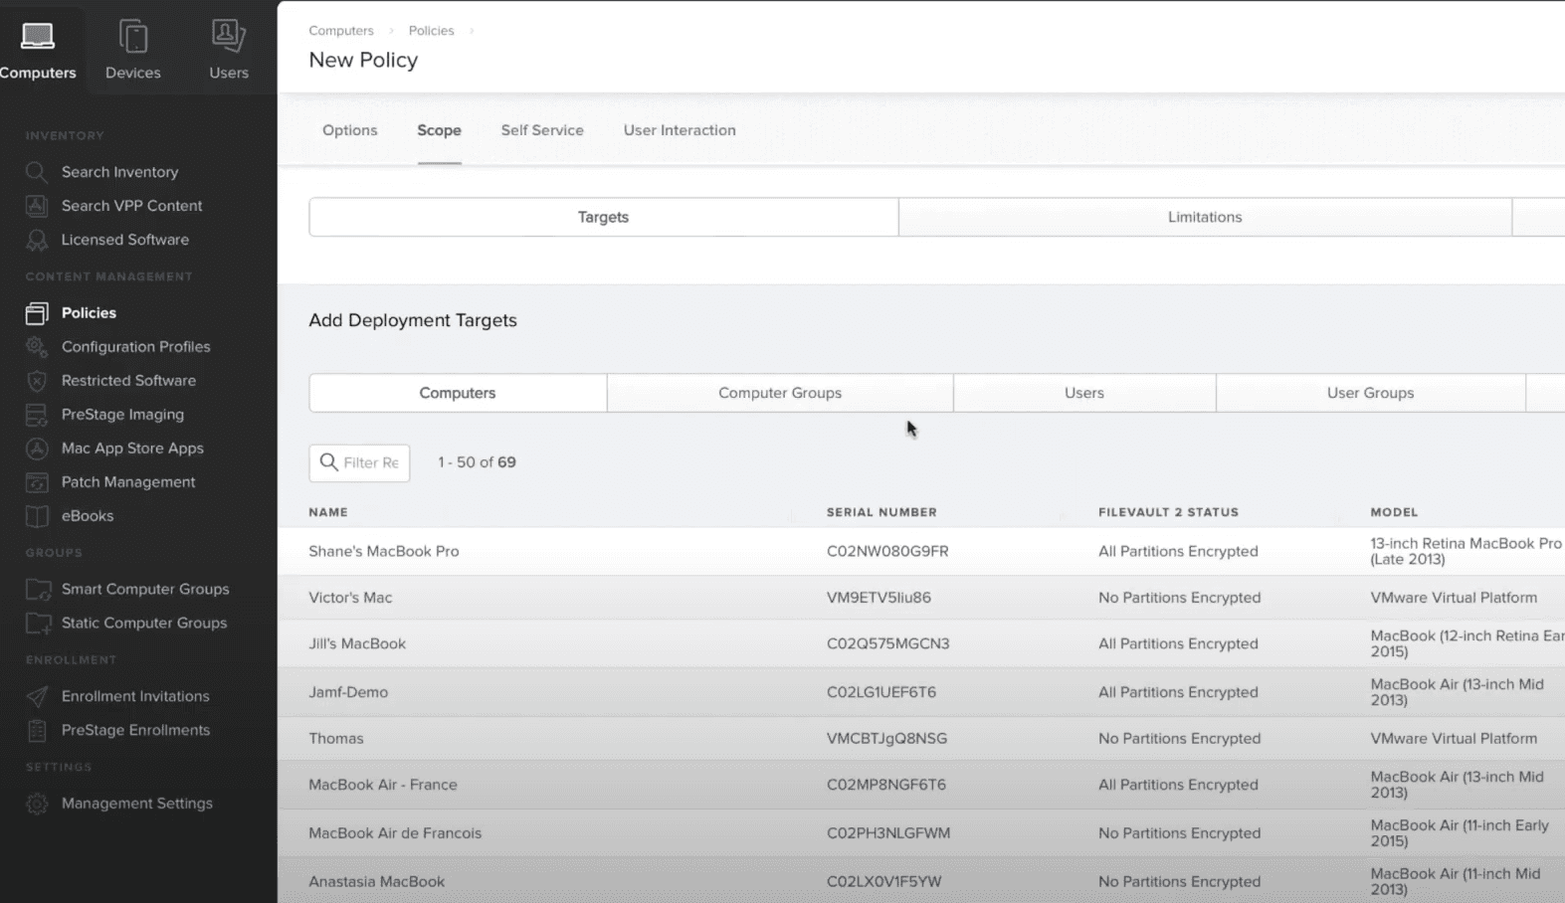Viewport: 1565px width, 903px height.
Task: Sort by the NAME column header
Action: coord(328,512)
